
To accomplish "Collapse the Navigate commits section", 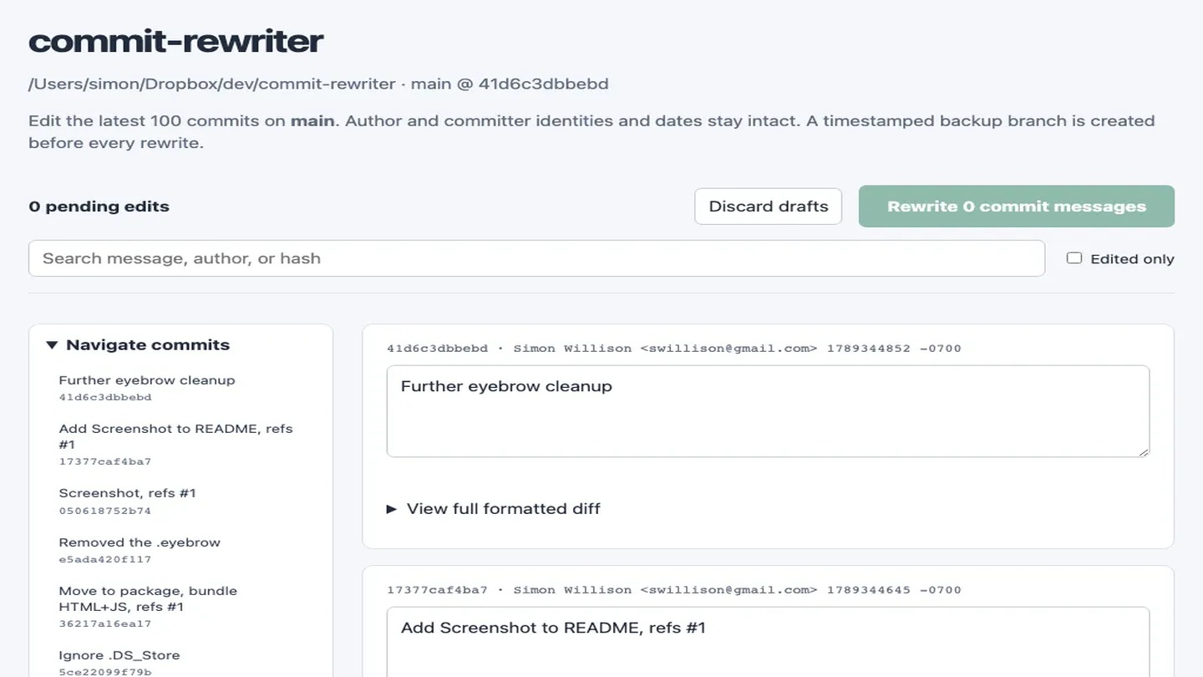I will pos(139,344).
